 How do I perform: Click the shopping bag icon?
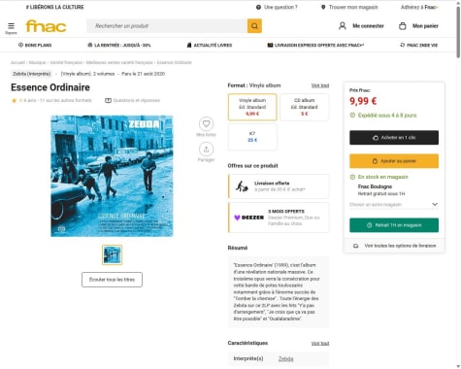click(403, 26)
